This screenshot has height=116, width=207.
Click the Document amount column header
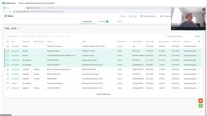(164, 42)
